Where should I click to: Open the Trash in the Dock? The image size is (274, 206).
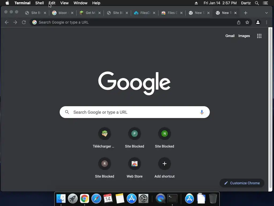pos(213,198)
